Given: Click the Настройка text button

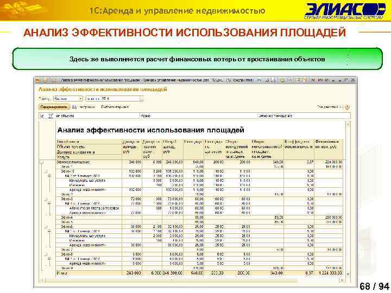Looking at the screenshot, I should 87,107.
